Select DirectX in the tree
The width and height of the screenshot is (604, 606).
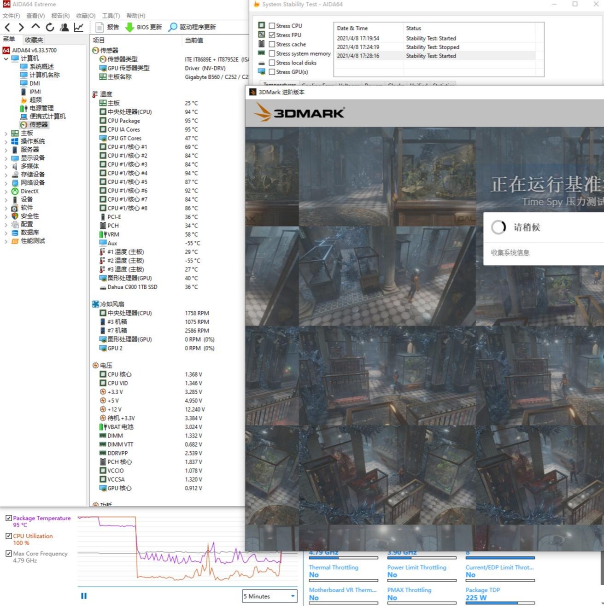(29, 191)
